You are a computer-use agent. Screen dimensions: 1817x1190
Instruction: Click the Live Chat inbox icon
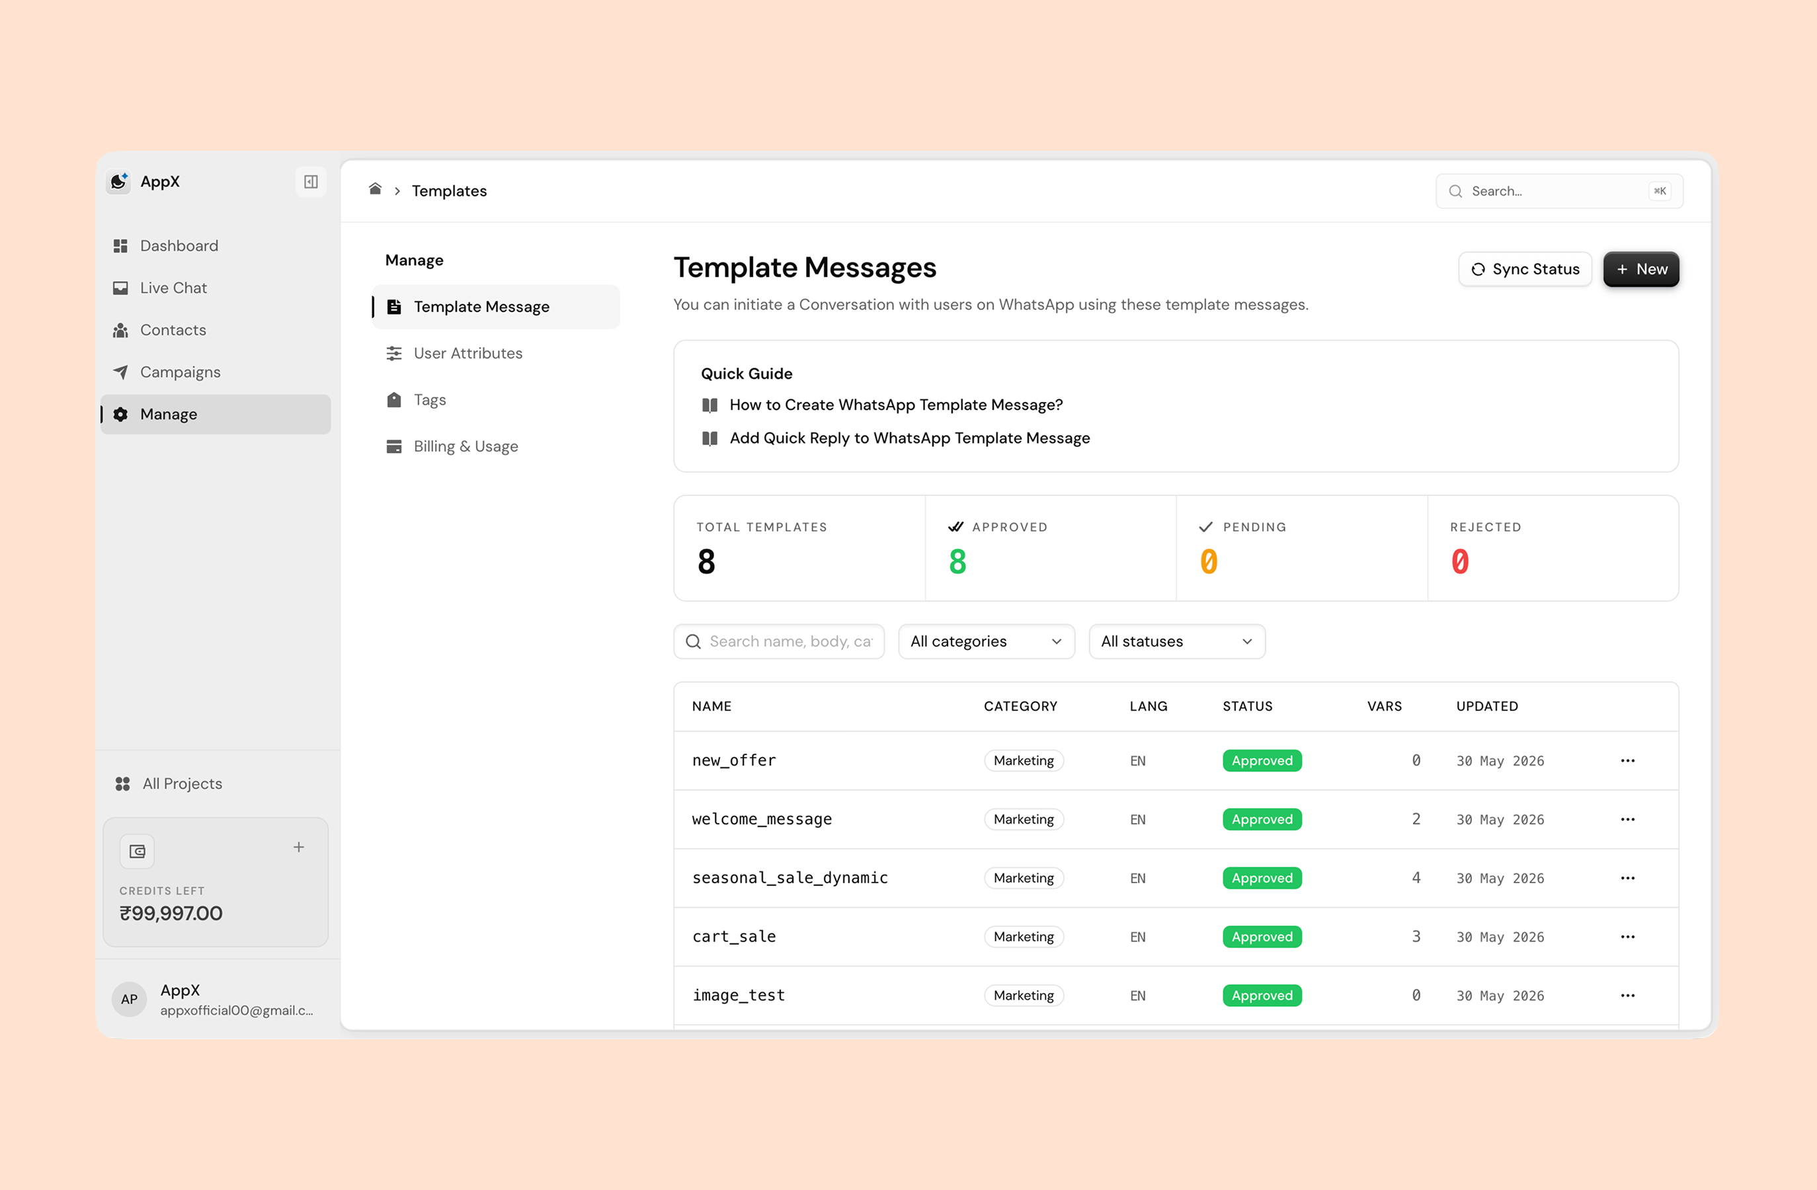[120, 288]
